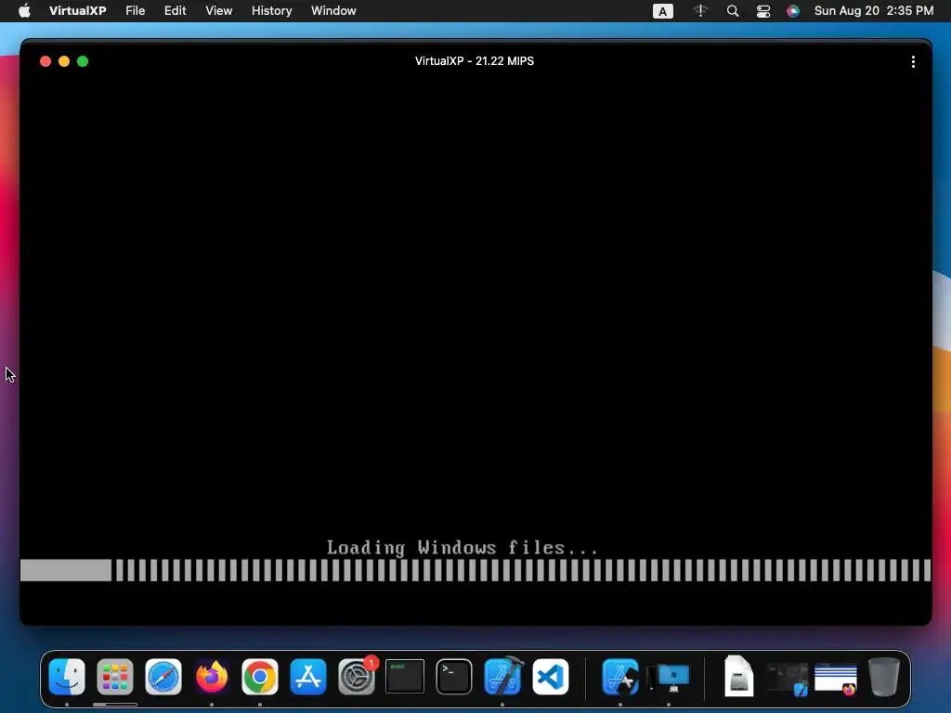Open the File menu
Screen dimensions: 951x713
click(136, 11)
